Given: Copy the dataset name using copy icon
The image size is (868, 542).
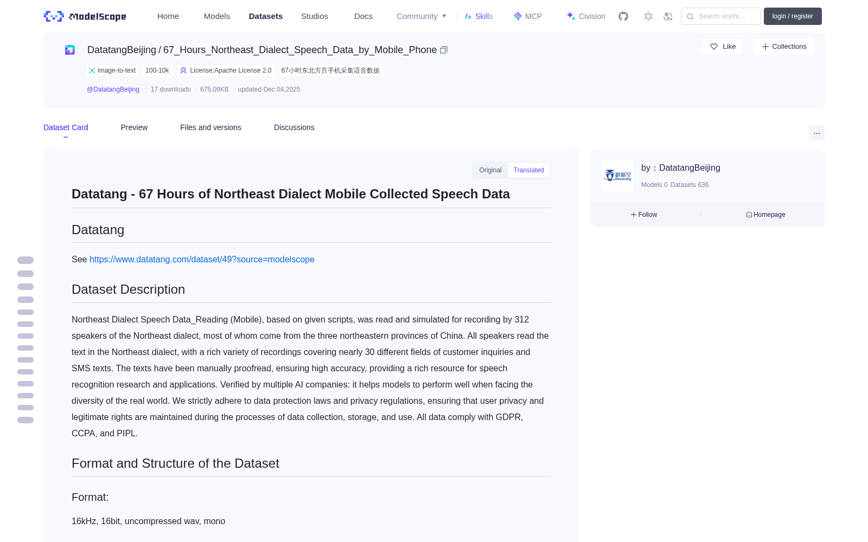Looking at the screenshot, I should tap(444, 50).
